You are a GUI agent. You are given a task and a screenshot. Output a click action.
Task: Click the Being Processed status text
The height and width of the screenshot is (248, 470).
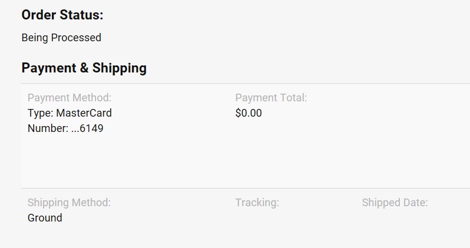click(61, 38)
